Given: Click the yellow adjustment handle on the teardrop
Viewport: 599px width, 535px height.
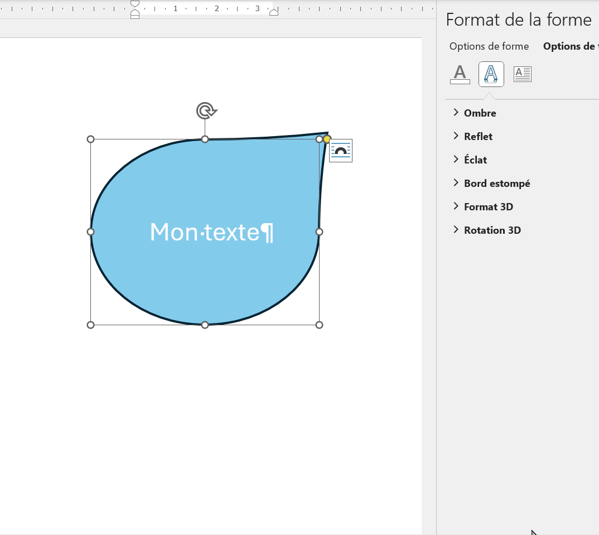Looking at the screenshot, I should (x=327, y=139).
